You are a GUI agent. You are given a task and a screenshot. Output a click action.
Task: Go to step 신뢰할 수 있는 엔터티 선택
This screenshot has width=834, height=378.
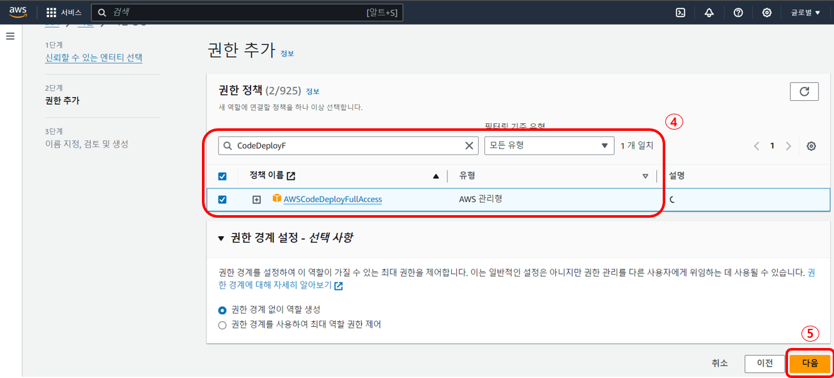click(x=93, y=57)
